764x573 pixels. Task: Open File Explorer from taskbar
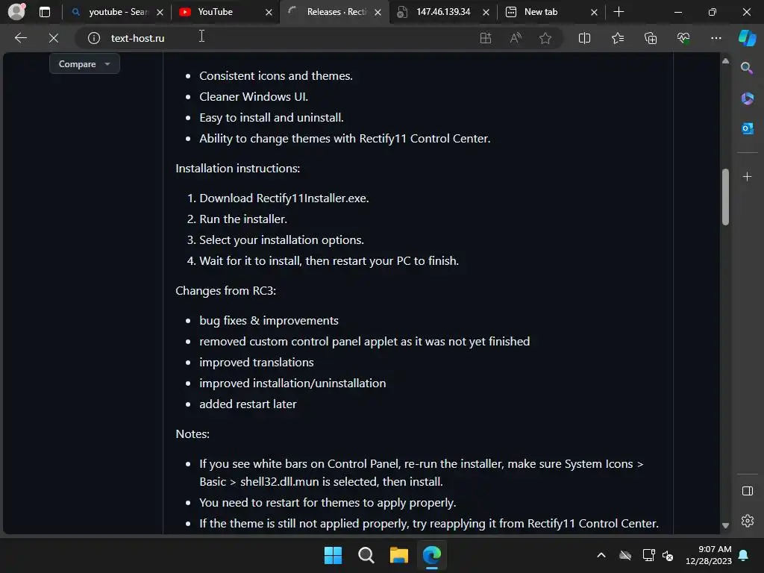(x=399, y=555)
